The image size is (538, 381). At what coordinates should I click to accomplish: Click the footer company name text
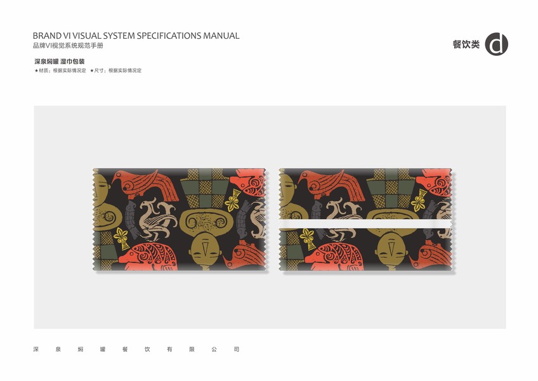136,349
